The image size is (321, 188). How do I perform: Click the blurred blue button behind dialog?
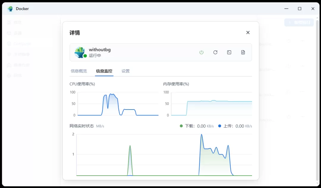click(299, 23)
